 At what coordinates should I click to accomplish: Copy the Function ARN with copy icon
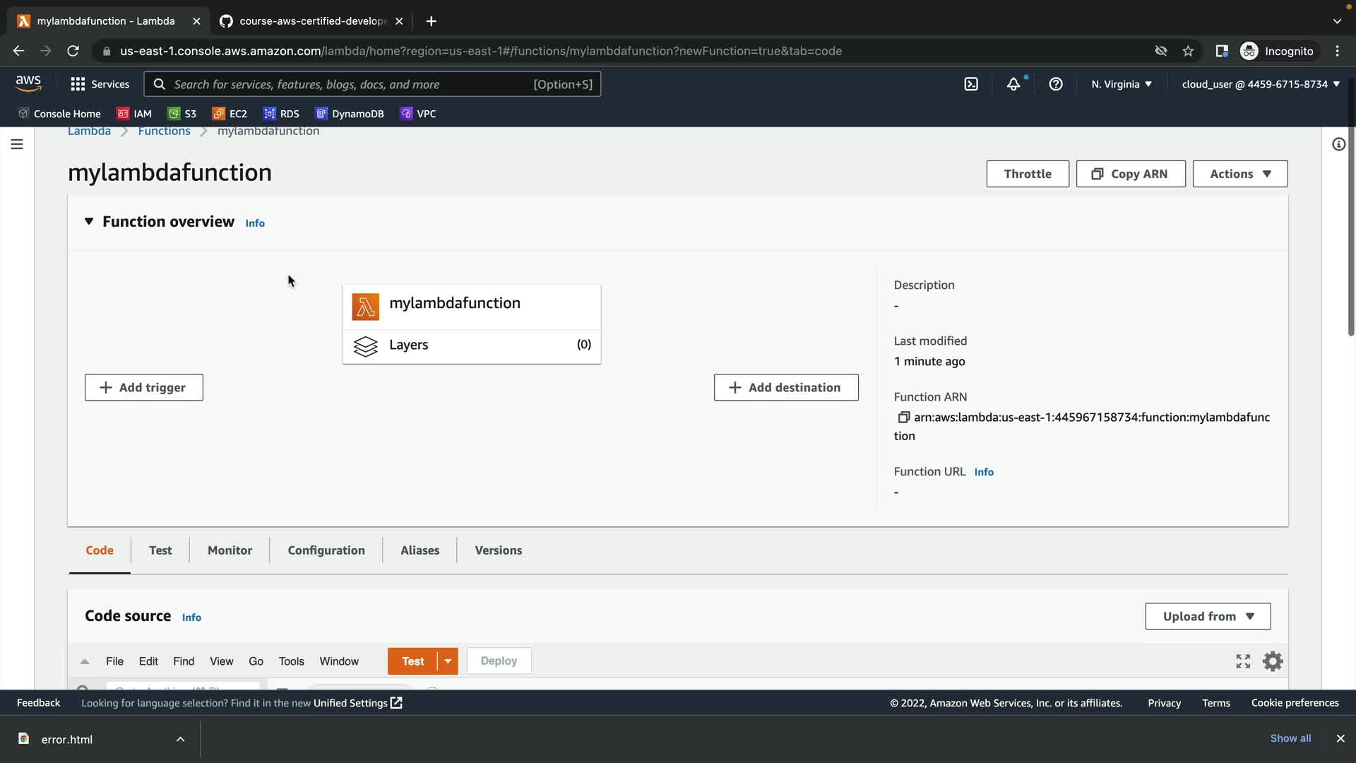point(903,418)
